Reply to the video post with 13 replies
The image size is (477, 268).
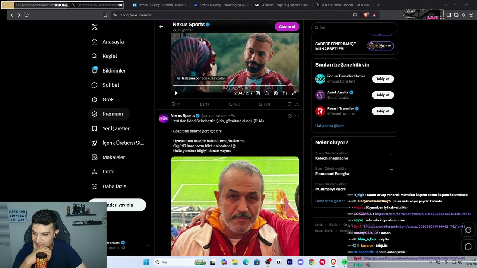coord(175,105)
